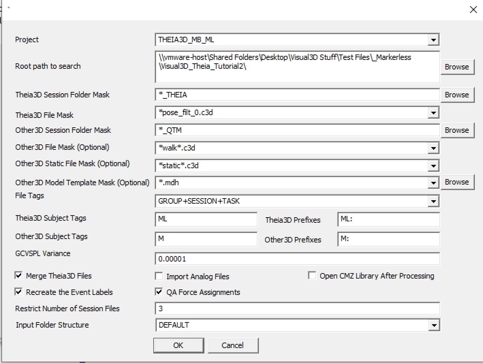Click the GCVSPL Variance field

pos(297,259)
